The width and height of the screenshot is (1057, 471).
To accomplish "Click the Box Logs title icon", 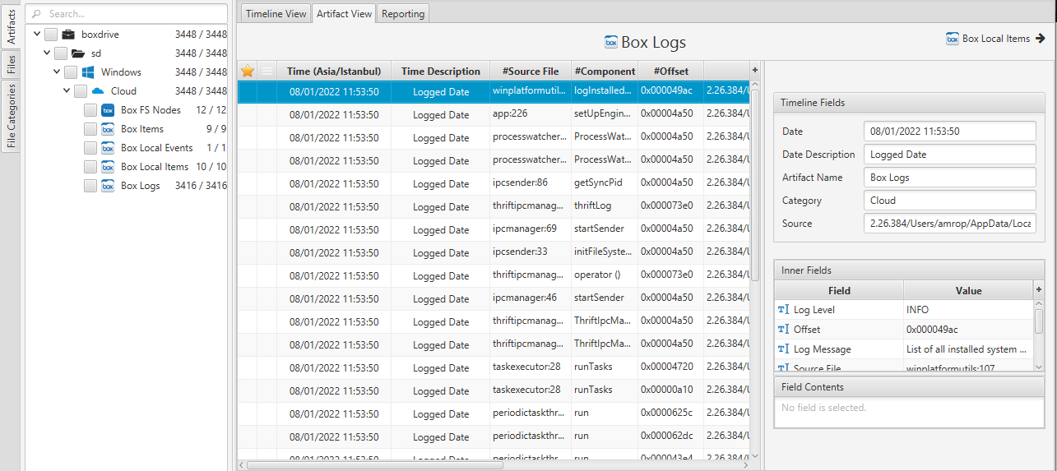I will (x=611, y=42).
